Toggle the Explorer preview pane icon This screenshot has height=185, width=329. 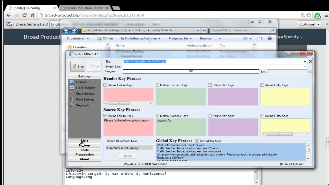point(260,38)
